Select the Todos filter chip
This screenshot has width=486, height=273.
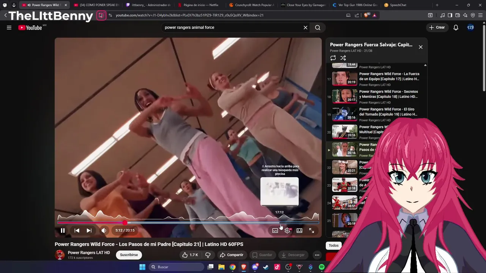coord(334,245)
